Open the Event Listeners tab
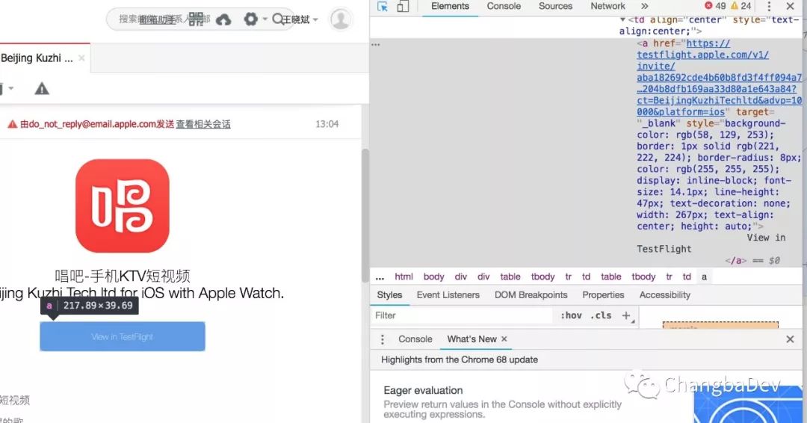807x423 pixels. (x=448, y=295)
